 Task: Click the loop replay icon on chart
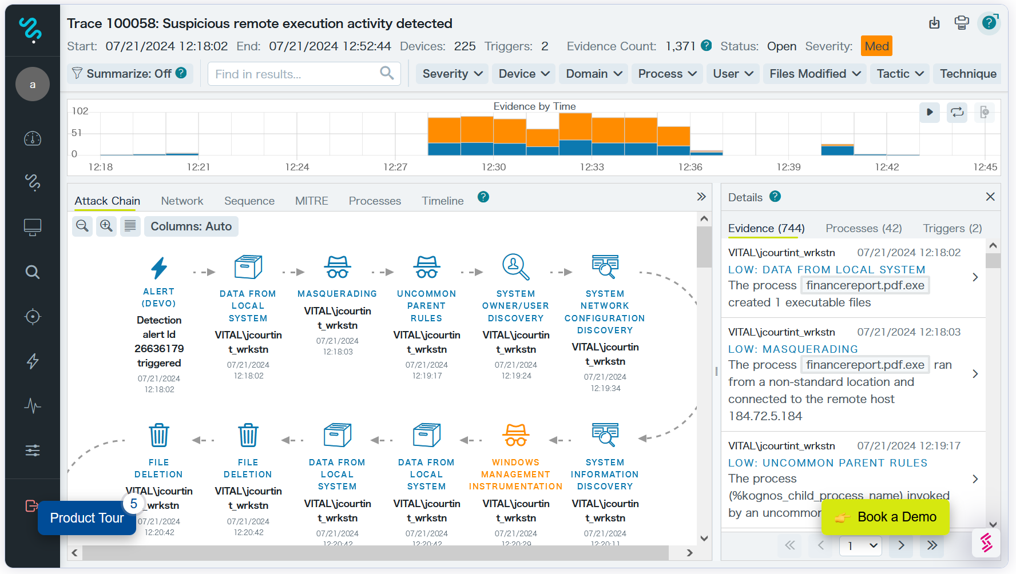(957, 112)
